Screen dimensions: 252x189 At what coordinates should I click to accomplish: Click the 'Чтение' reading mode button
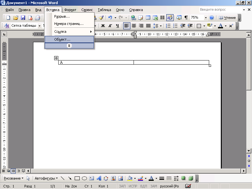pyautogui.click(x=227, y=18)
